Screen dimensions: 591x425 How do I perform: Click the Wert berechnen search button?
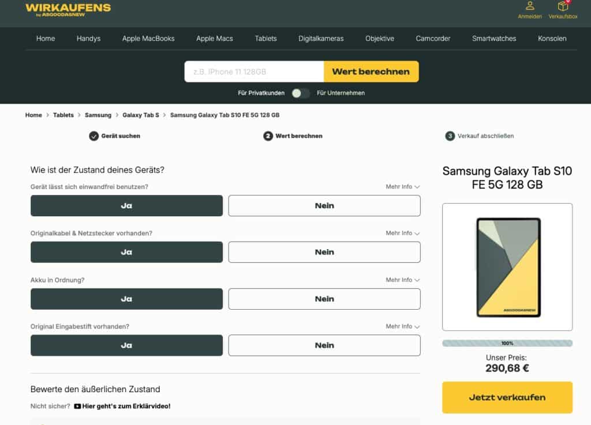pos(371,72)
